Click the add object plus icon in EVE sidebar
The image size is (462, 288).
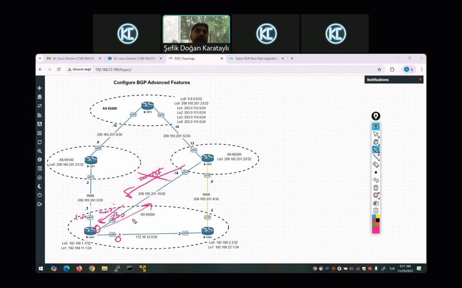pos(40,88)
